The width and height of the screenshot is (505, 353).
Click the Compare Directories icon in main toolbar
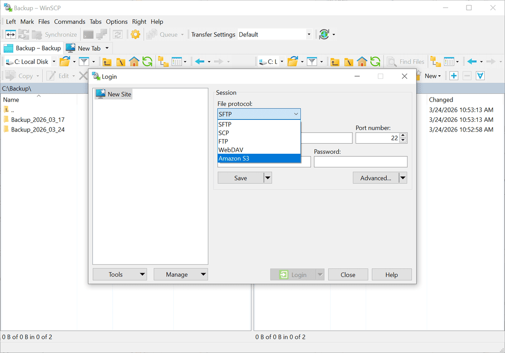(x=11, y=34)
